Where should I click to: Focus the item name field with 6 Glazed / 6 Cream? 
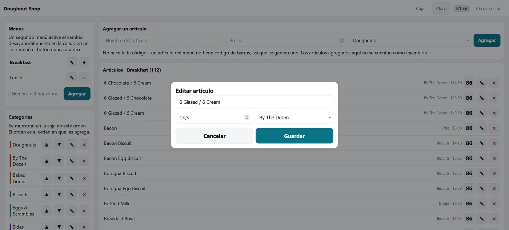[254, 102]
